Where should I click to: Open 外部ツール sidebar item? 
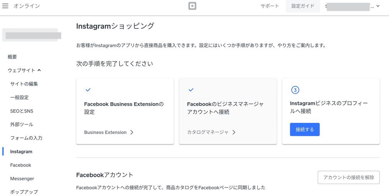click(22, 125)
